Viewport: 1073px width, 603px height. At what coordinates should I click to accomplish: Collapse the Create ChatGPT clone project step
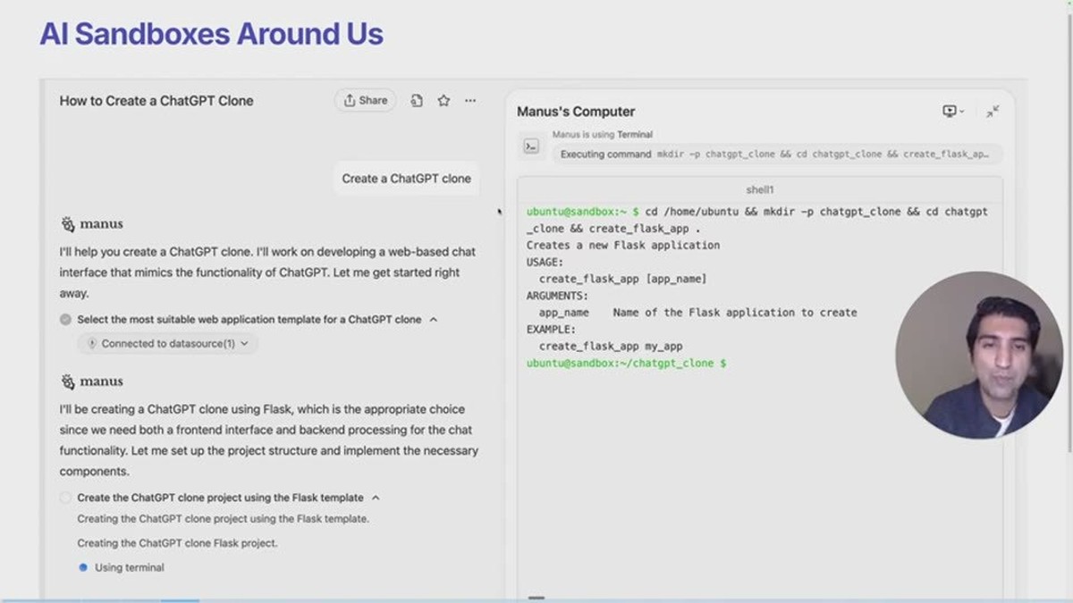pos(376,498)
